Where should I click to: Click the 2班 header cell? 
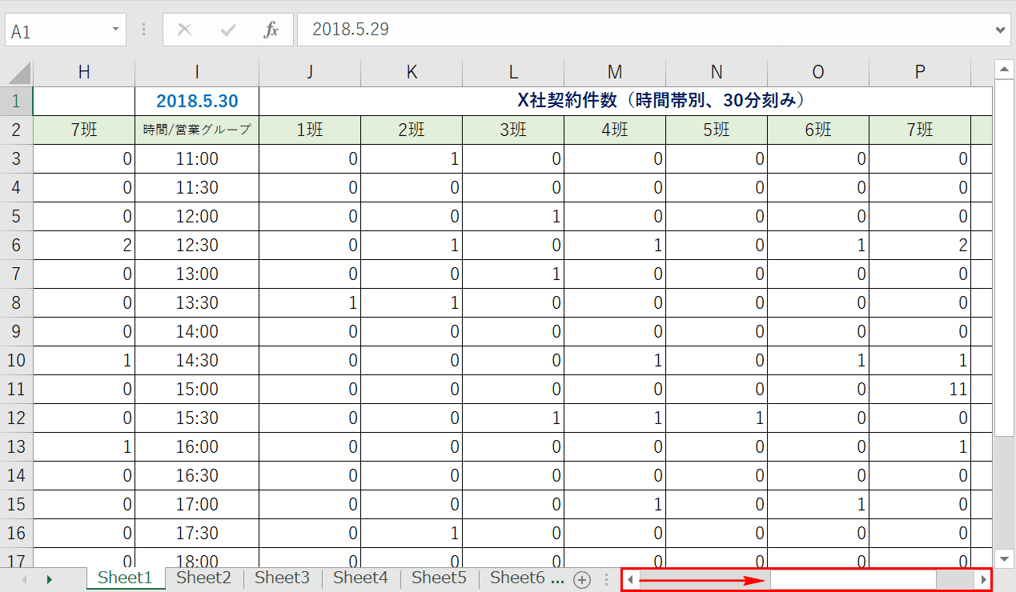coord(412,130)
